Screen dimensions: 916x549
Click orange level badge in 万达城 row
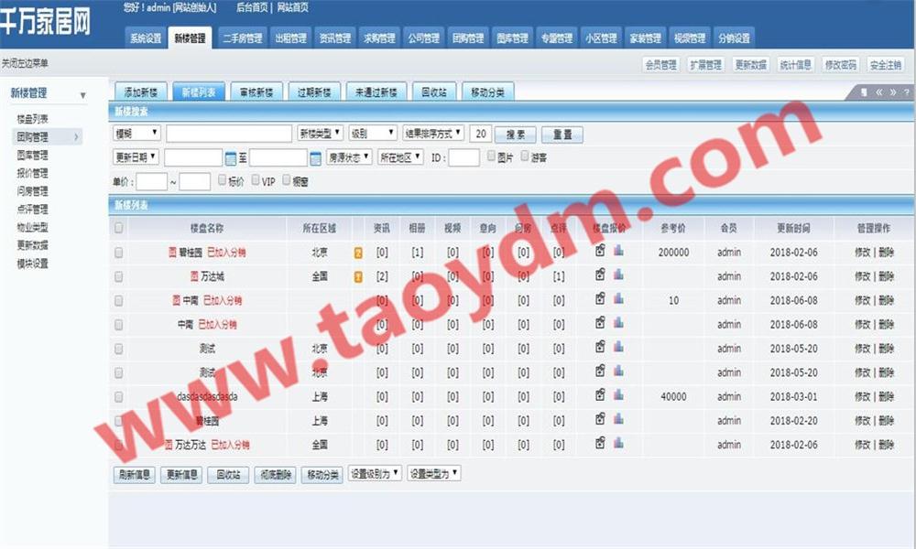tap(358, 276)
